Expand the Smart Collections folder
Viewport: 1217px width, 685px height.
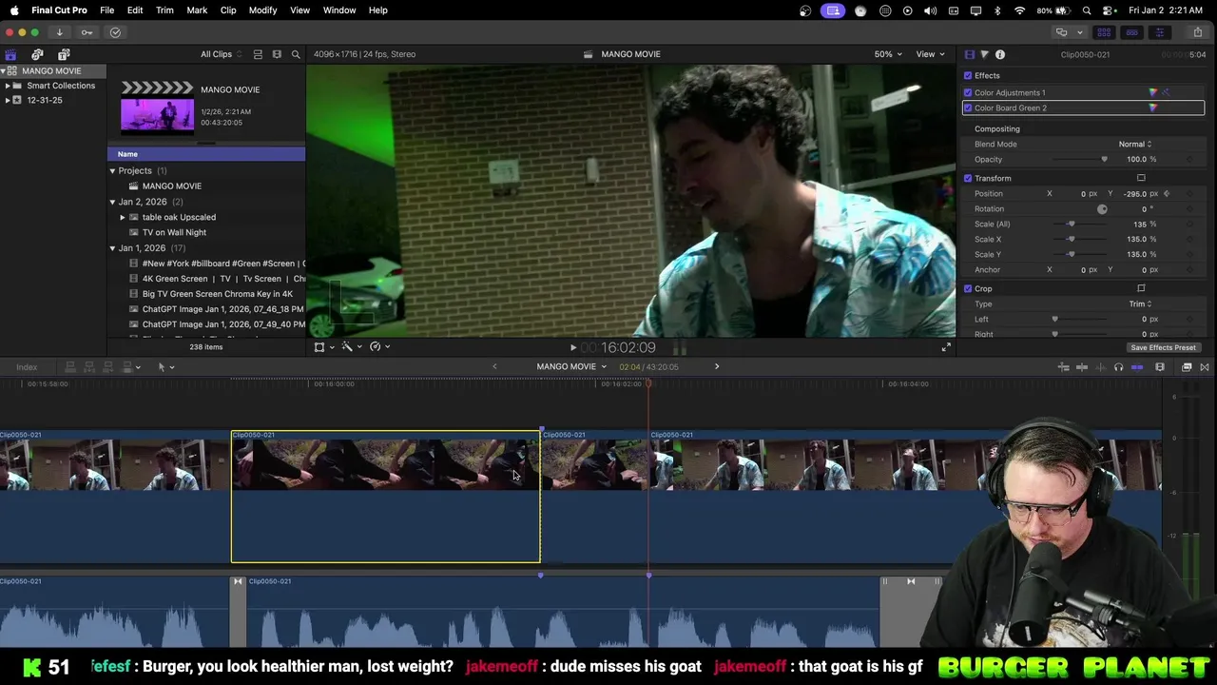(8, 86)
